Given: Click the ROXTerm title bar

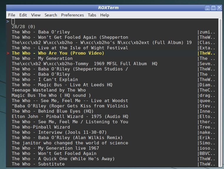Looking at the screenshot, I should [108, 8].
